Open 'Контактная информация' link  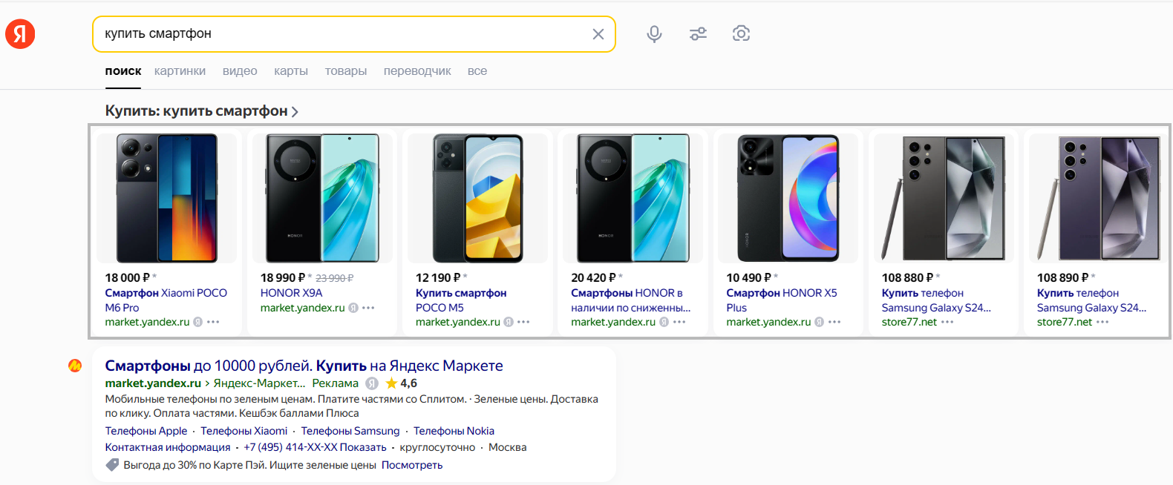168,447
